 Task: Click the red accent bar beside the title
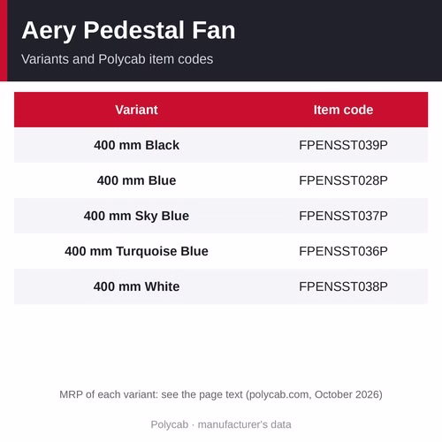coord(4,41)
